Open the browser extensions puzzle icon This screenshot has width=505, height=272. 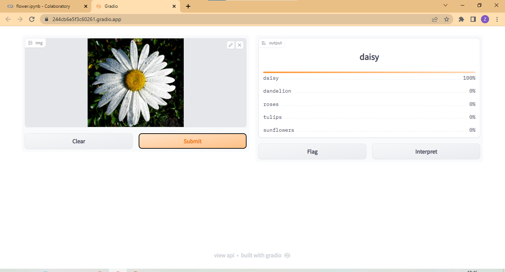[461, 19]
